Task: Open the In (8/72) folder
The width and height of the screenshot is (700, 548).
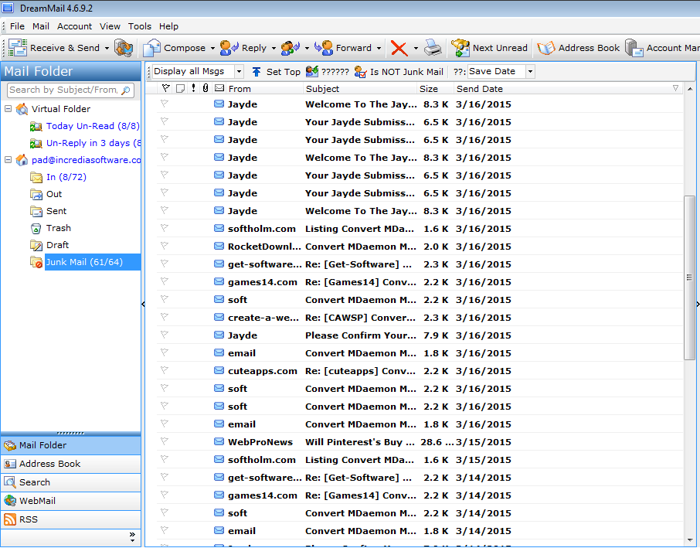Action: click(66, 177)
